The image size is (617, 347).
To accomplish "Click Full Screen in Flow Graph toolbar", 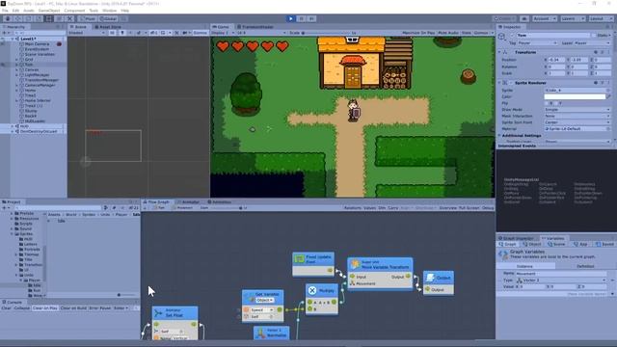I will pos(469,208).
